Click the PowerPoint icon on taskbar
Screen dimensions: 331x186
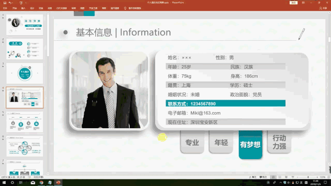coord(58,182)
